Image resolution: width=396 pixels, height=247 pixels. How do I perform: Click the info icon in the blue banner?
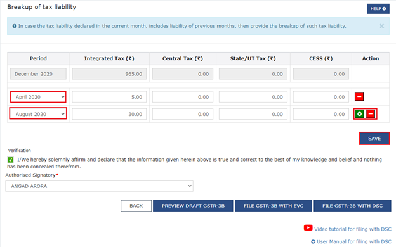coord(15,26)
